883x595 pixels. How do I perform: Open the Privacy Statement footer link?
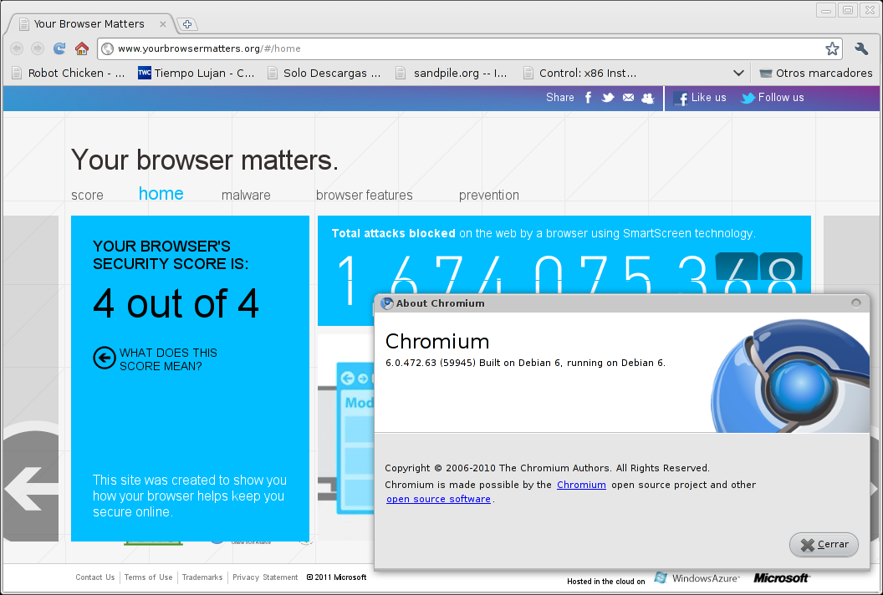(265, 577)
